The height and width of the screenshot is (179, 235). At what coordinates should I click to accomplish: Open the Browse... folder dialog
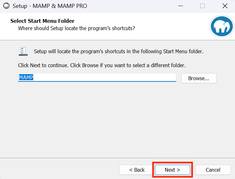[x=199, y=78]
